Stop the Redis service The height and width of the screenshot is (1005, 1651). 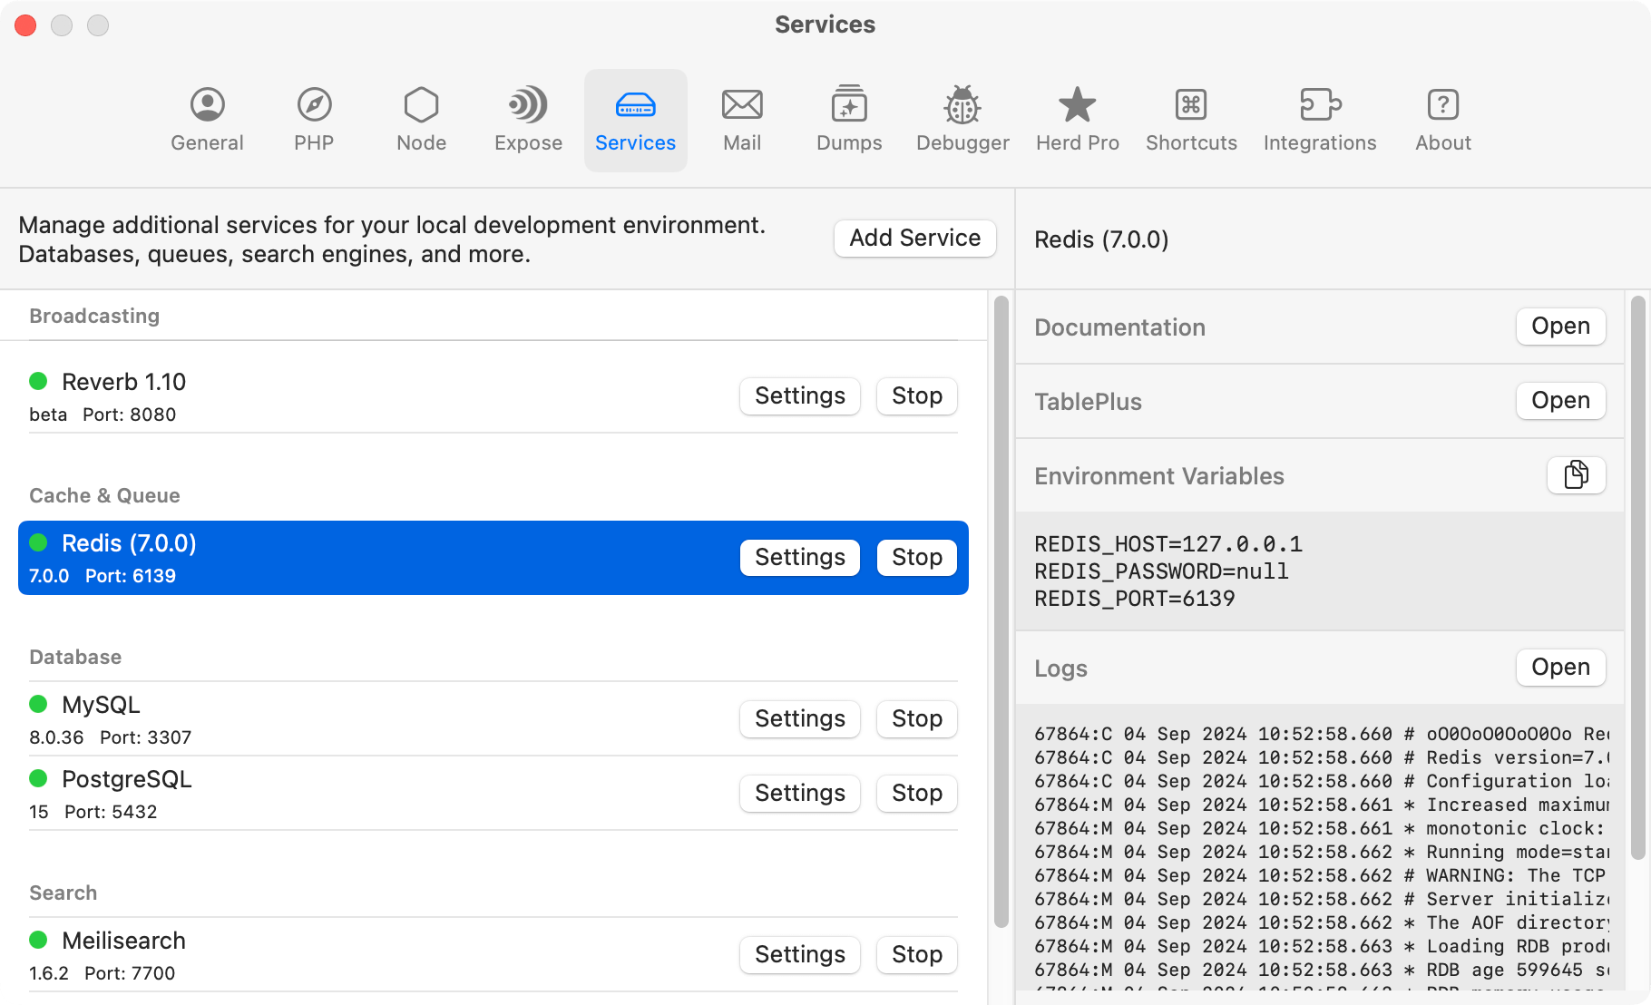click(916, 557)
